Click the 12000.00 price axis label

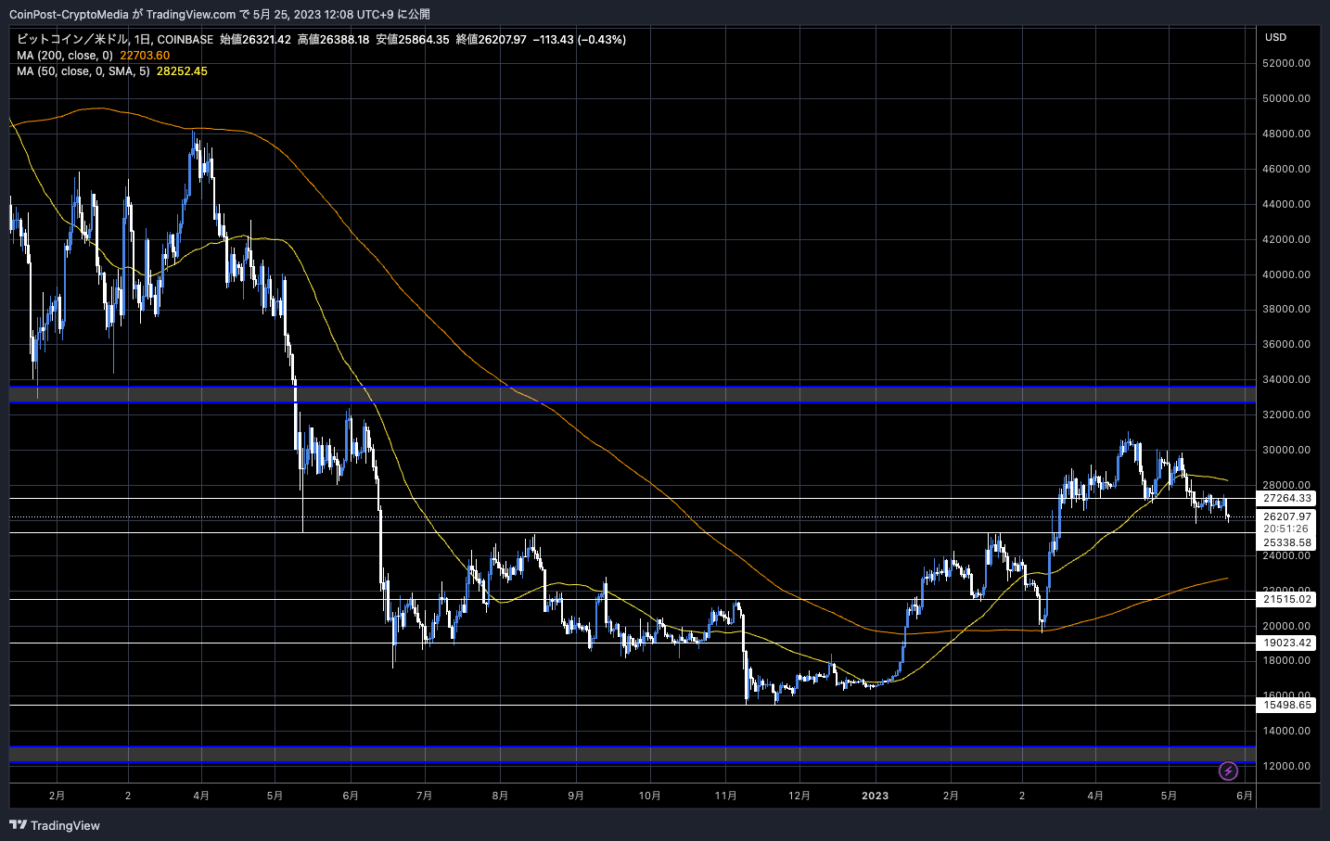(1286, 766)
